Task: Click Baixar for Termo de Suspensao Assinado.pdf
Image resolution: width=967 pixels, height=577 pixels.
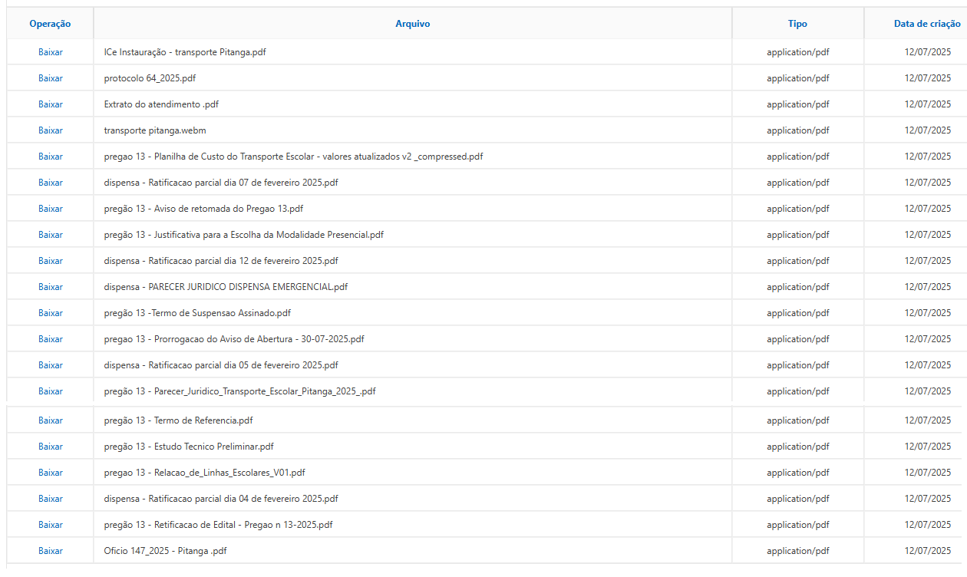Action: click(x=51, y=313)
